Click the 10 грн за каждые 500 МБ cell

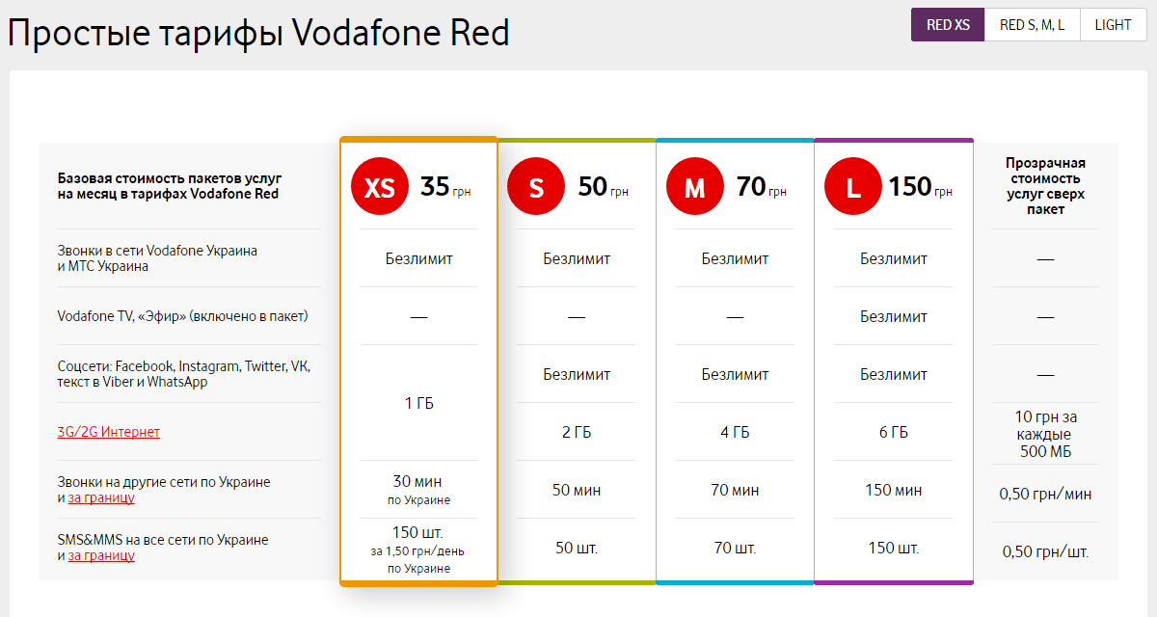click(1045, 433)
